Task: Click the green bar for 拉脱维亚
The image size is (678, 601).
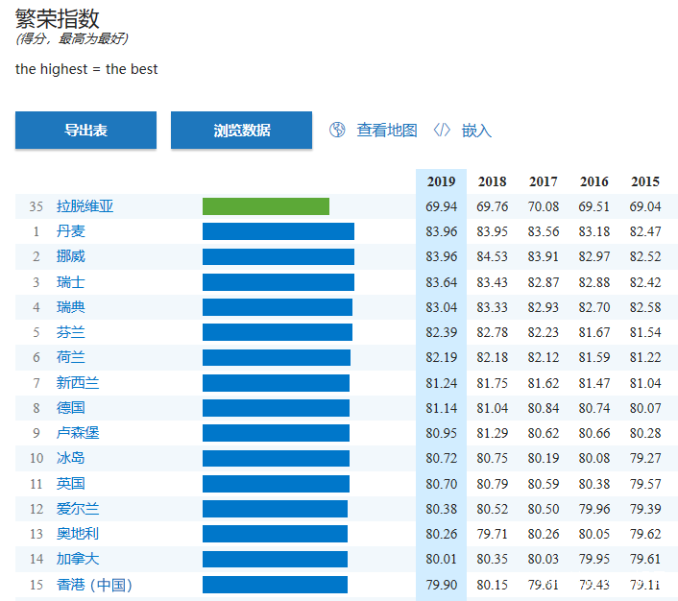Action: point(265,206)
